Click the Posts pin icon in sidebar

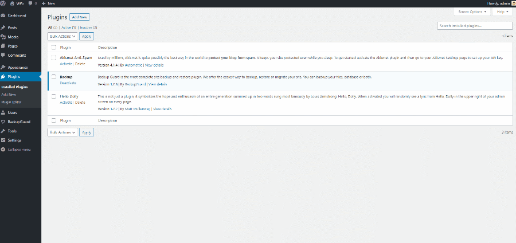tap(3, 28)
